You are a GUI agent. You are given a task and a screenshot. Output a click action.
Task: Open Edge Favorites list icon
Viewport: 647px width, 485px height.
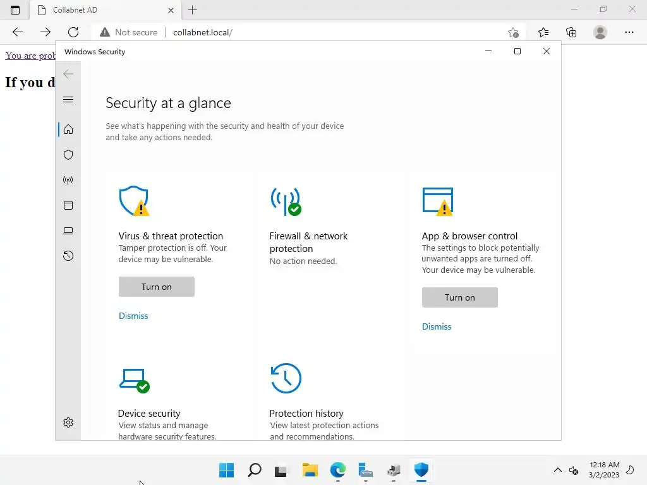click(543, 32)
